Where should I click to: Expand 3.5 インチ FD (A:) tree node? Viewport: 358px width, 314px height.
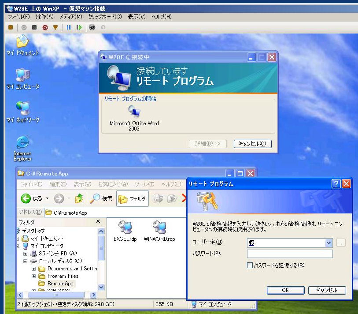pyautogui.click(x=26, y=254)
